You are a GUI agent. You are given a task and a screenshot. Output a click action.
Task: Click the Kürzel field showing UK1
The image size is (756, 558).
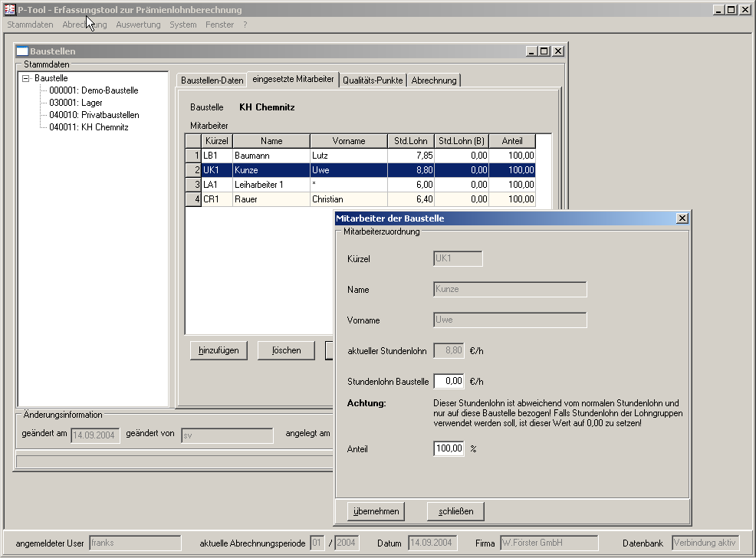(x=458, y=258)
